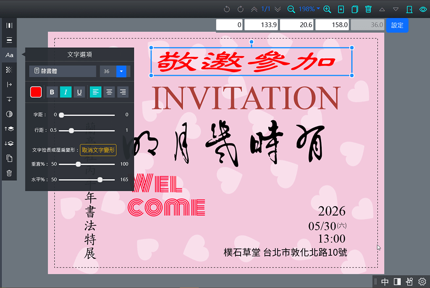Click the 行距 line spacing slider handle
This screenshot has height=288, width=430.
(71, 131)
